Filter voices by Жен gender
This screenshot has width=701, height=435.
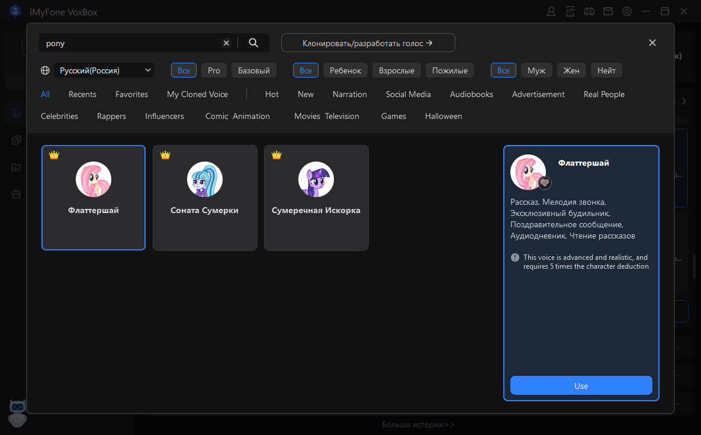[571, 70]
